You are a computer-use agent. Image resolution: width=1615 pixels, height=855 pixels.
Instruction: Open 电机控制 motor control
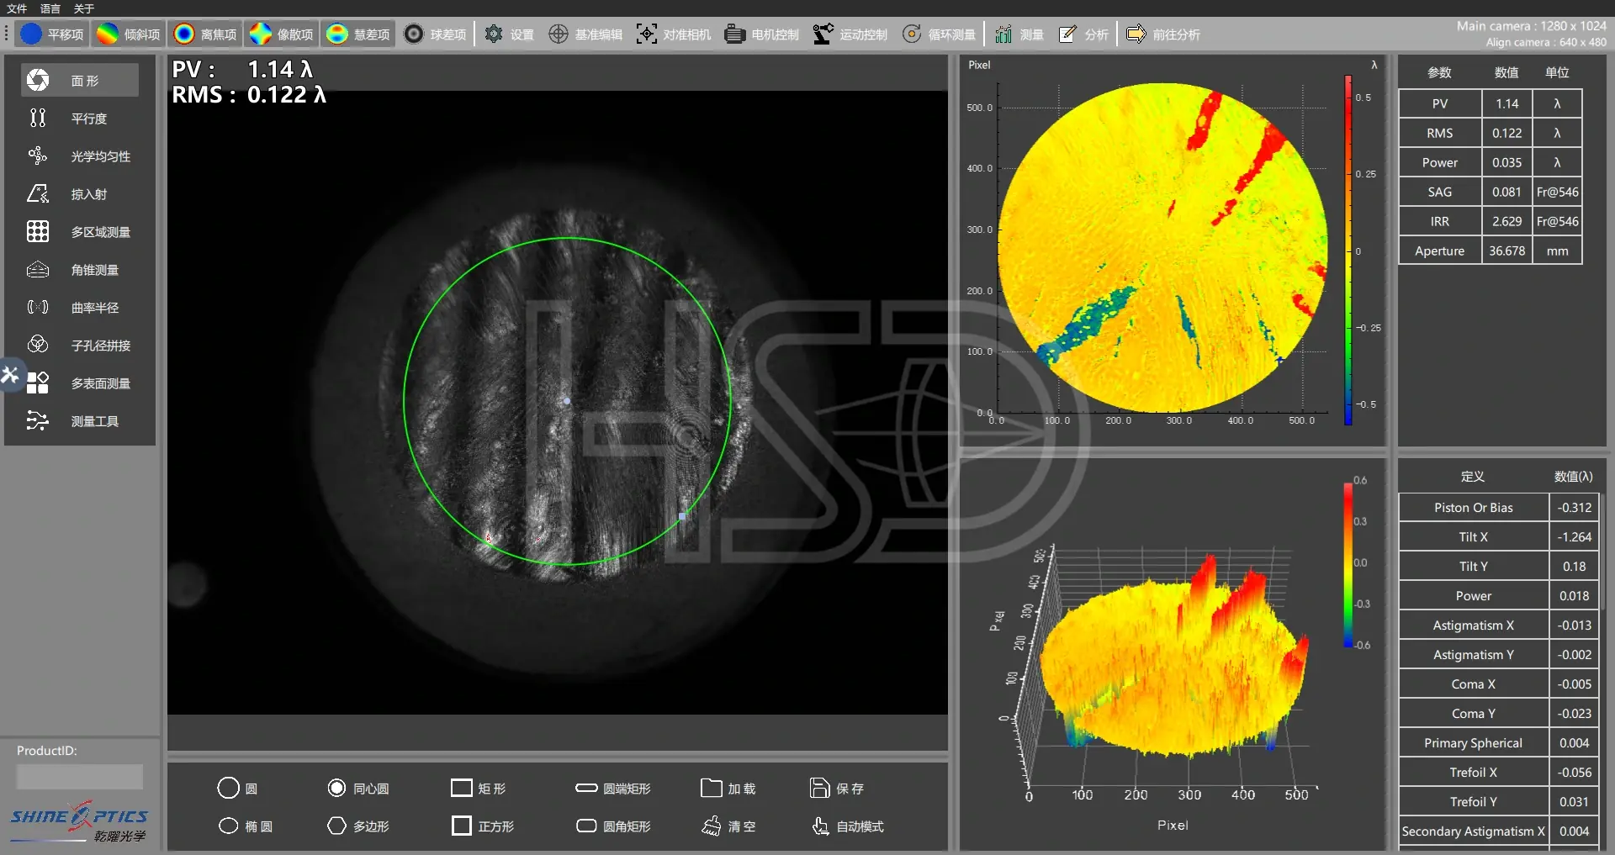pos(762,34)
